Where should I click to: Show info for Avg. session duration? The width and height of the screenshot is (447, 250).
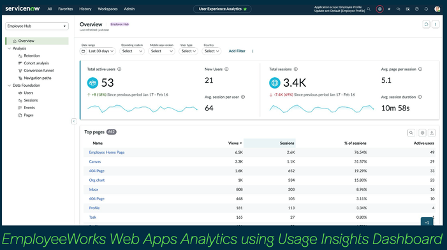click(420, 97)
